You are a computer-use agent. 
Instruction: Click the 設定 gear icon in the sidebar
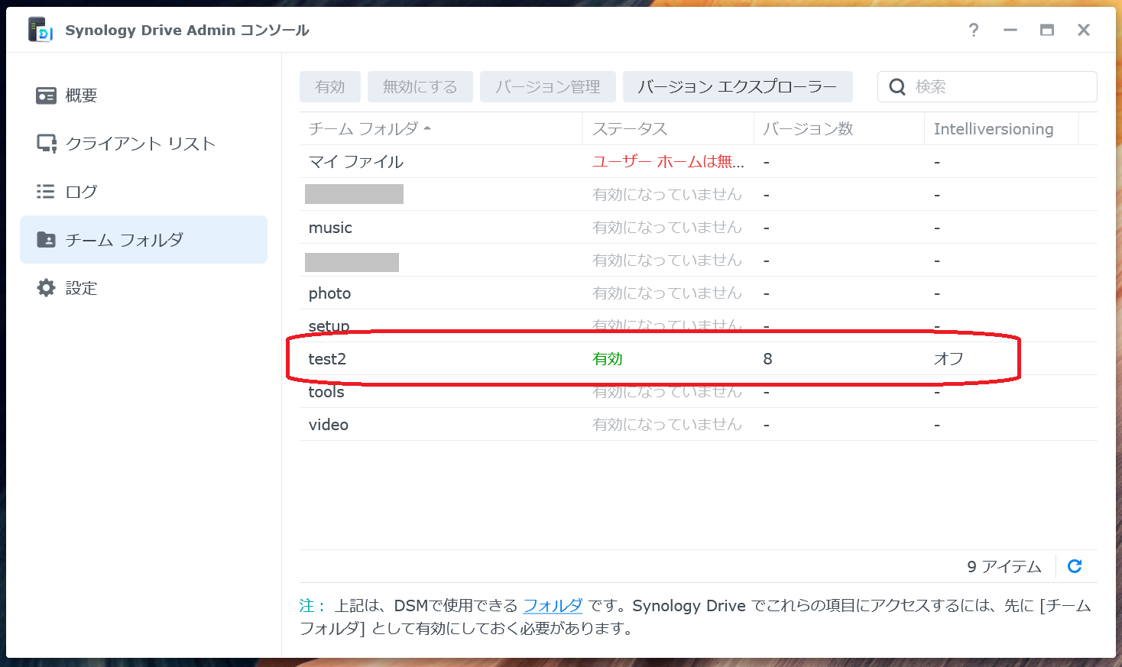(x=46, y=288)
